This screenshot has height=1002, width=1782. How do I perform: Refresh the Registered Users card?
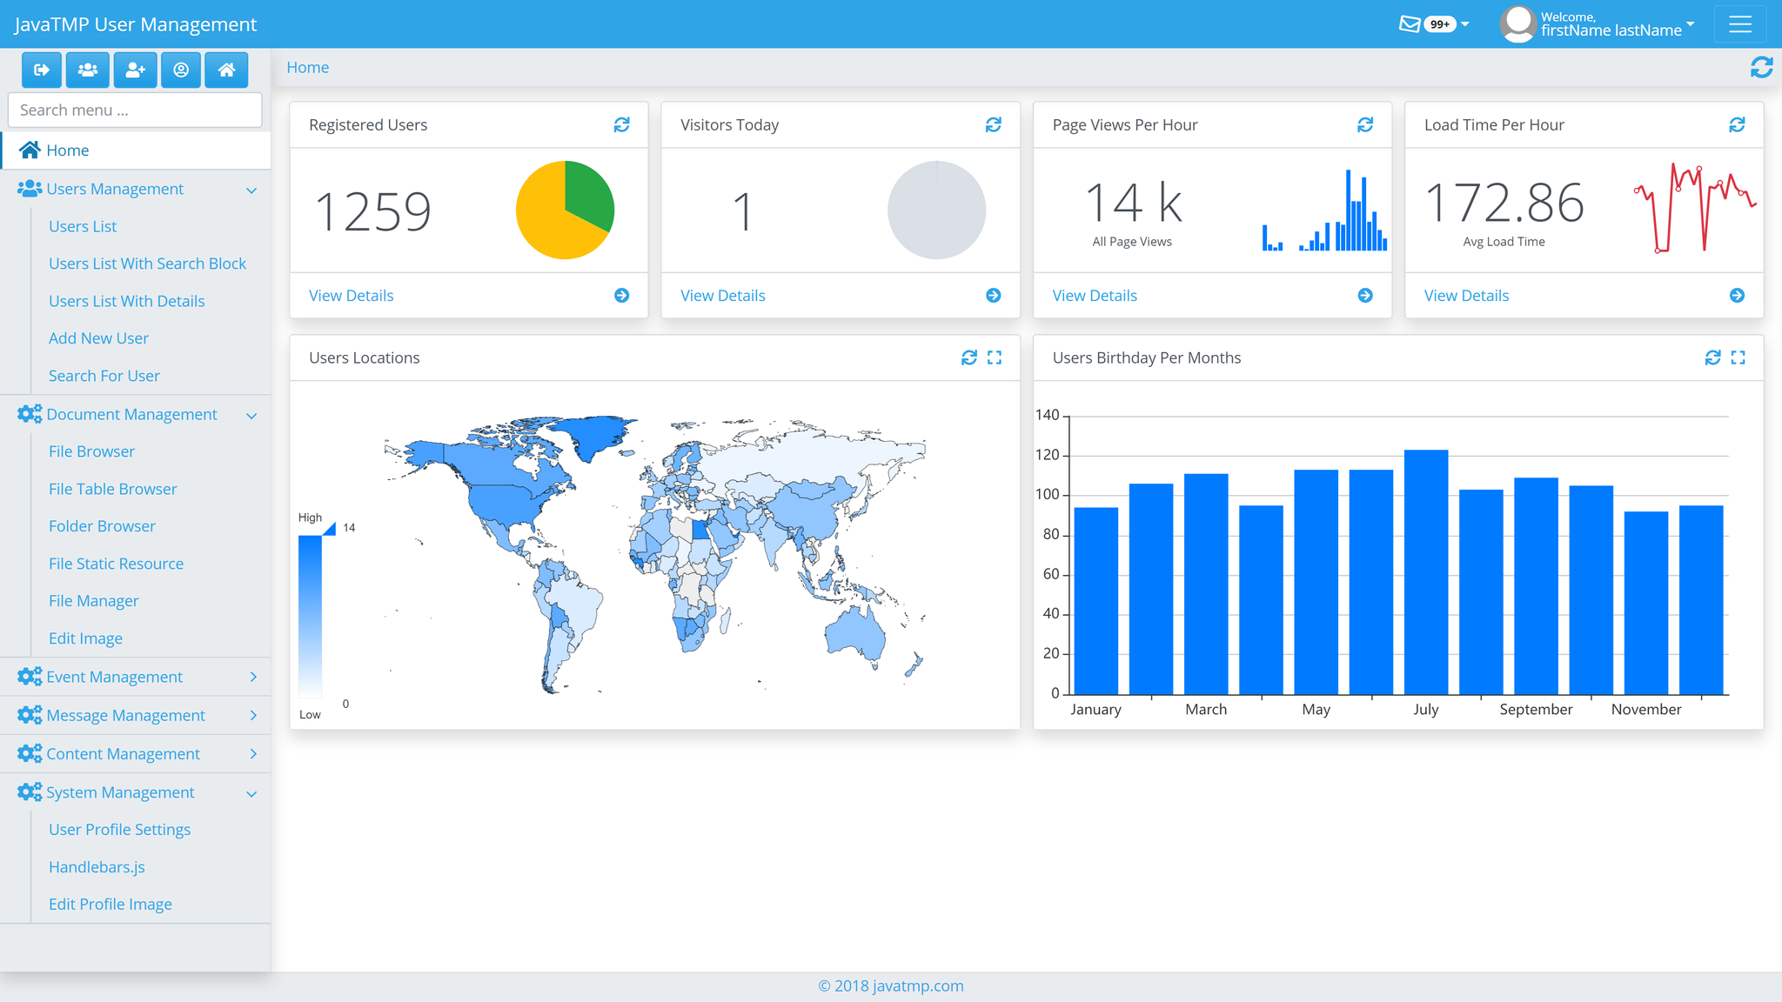621,124
